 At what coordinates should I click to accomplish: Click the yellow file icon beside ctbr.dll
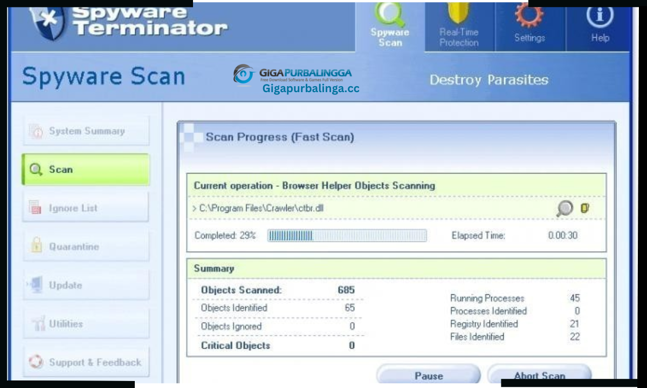[x=585, y=208]
